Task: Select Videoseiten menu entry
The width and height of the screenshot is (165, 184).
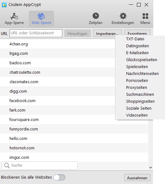Action: pyautogui.click(x=140, y=115)
